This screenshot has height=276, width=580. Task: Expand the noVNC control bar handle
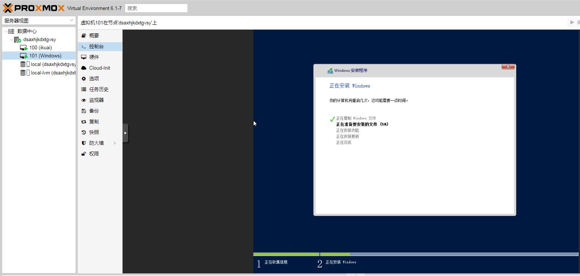(x=125, y=133)
